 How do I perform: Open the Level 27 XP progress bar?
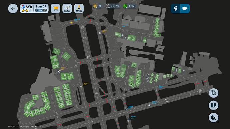tap(41, 10)
